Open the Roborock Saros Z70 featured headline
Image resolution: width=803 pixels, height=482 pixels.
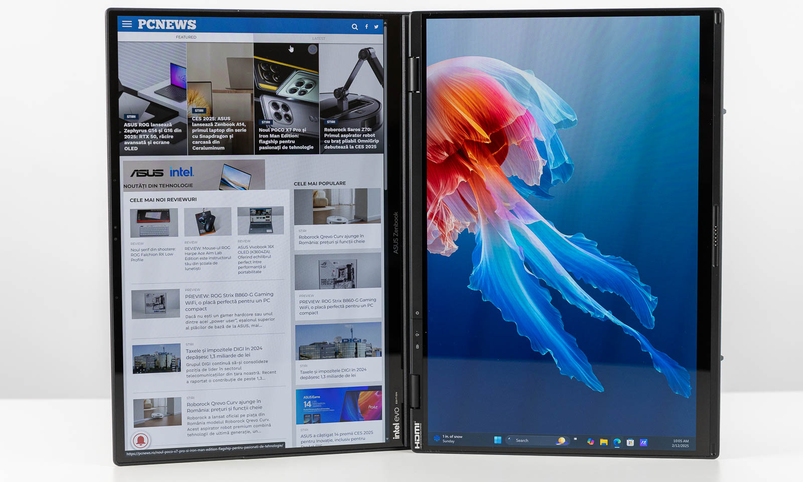click(x=351, y=138)
